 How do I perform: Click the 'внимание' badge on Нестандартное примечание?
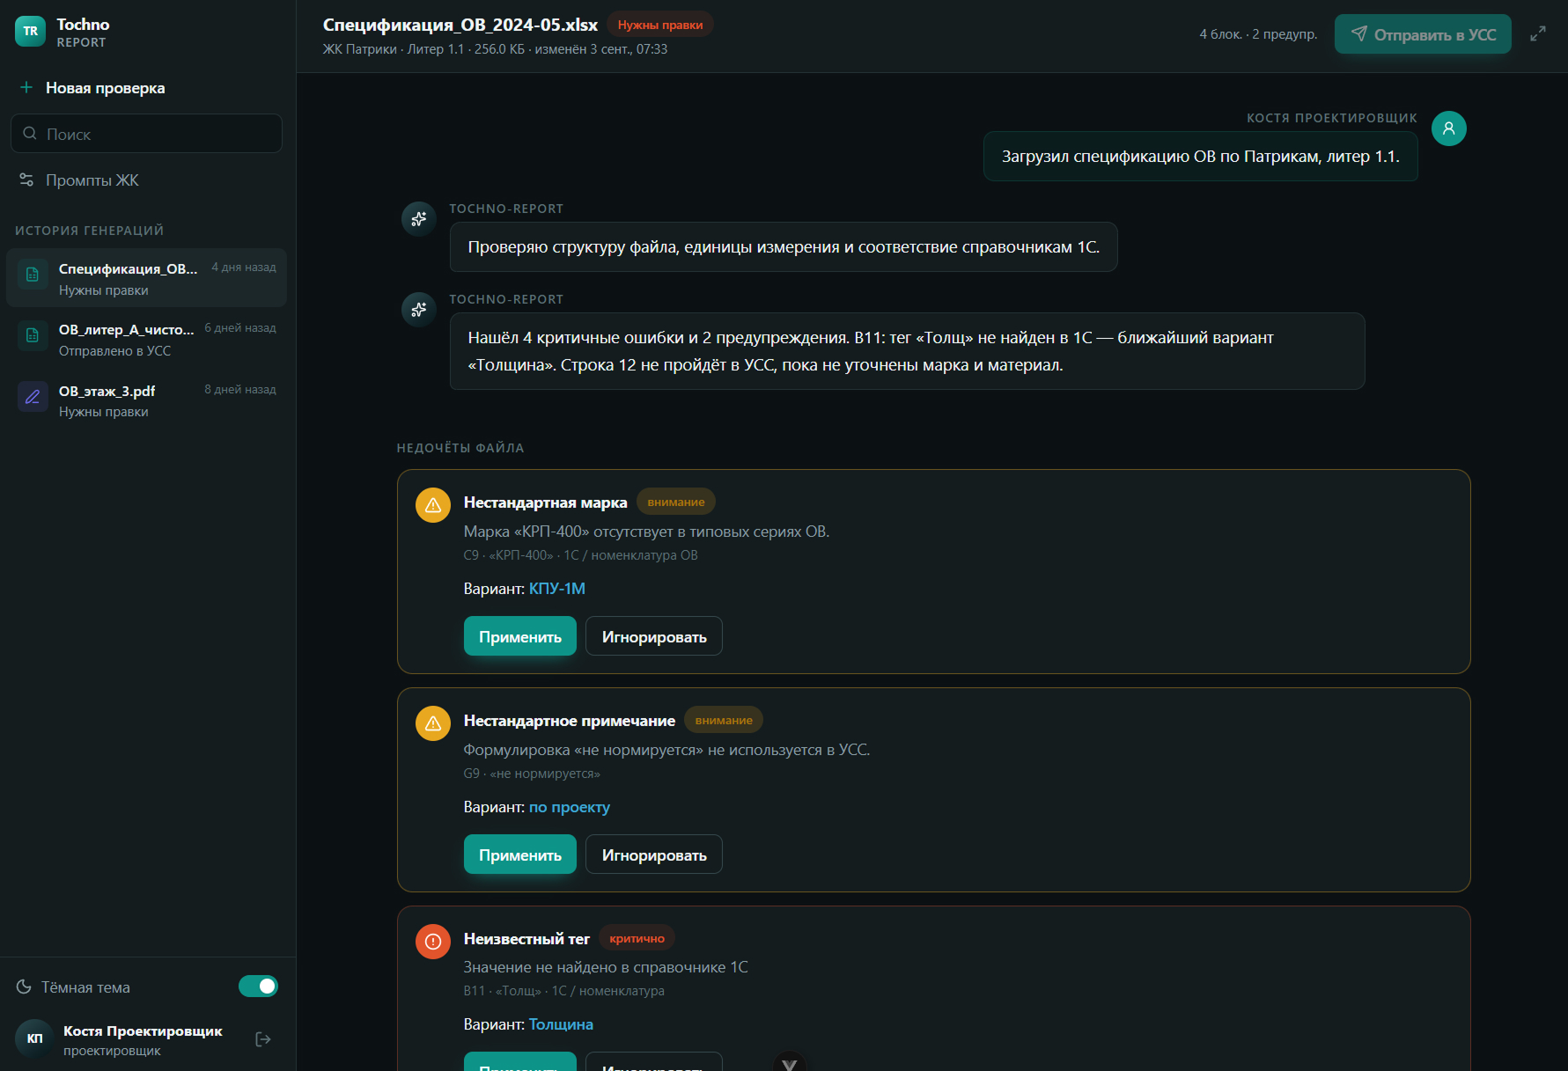tap(724, 720)
